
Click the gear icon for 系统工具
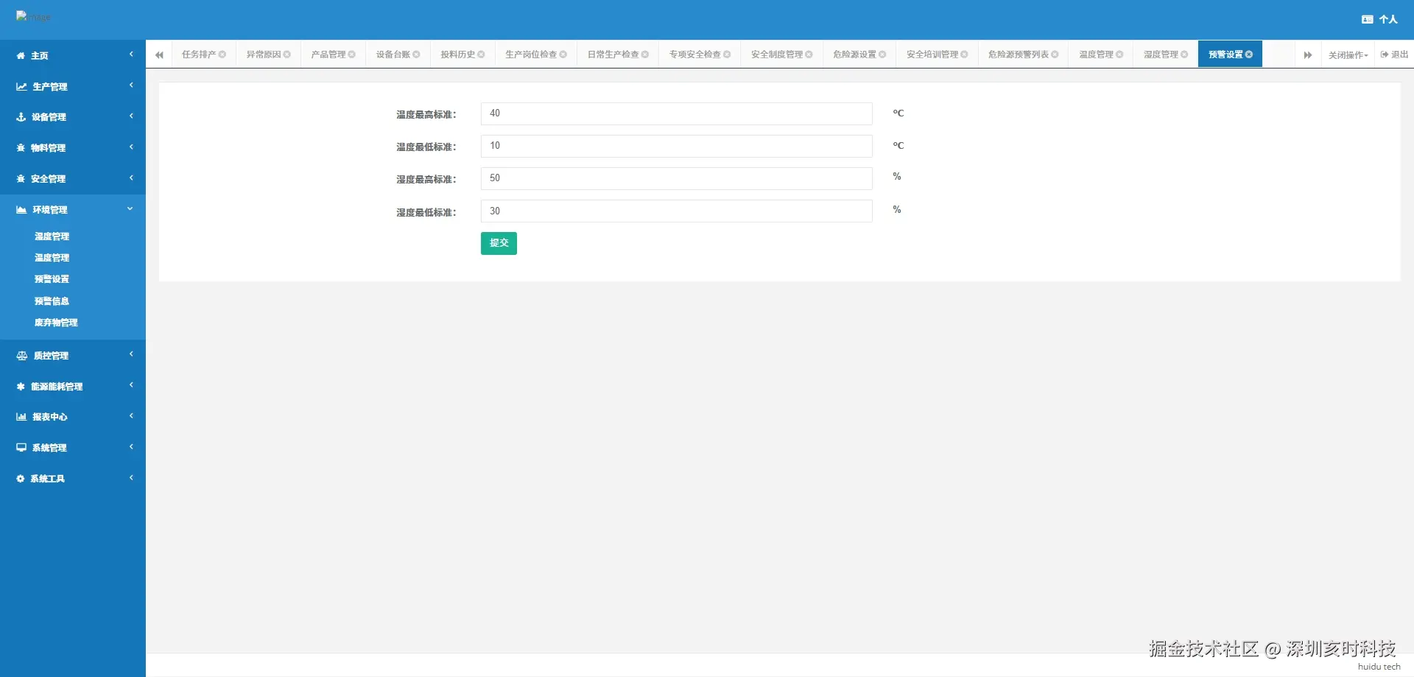(x=21, y=479)
